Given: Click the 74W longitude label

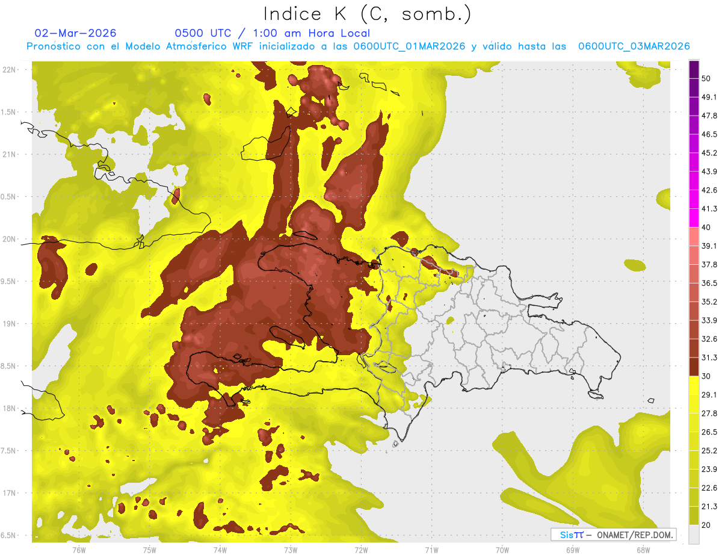Looking at the screenshot, I should click(x=220, y=550).
